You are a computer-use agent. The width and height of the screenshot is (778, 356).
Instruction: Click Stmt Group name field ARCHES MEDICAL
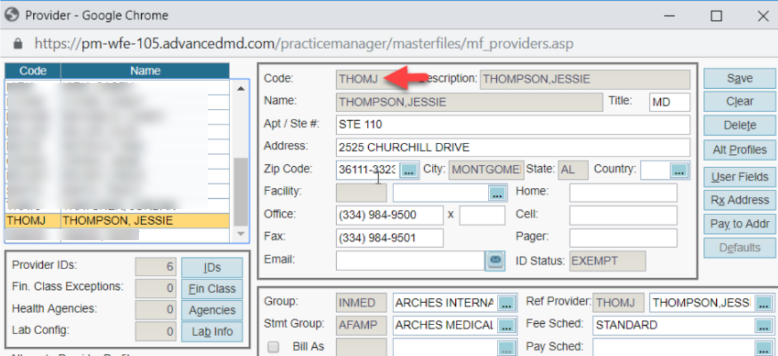point(444,325)
